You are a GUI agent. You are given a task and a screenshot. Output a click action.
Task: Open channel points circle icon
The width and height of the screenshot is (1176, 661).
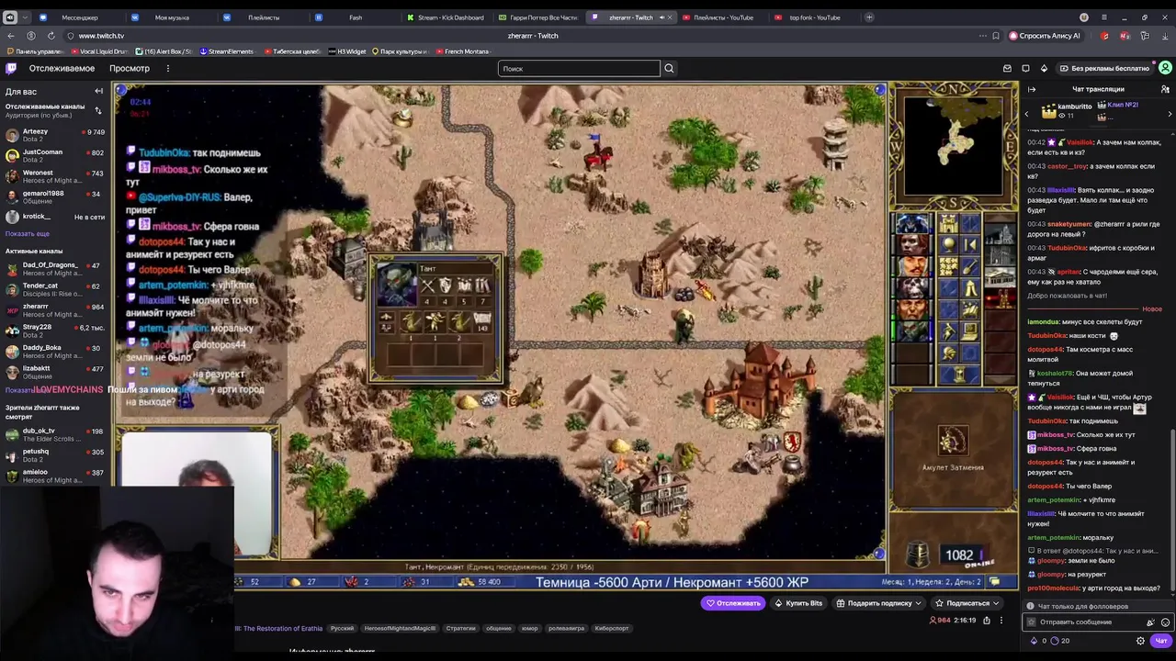click(1055, 641)
